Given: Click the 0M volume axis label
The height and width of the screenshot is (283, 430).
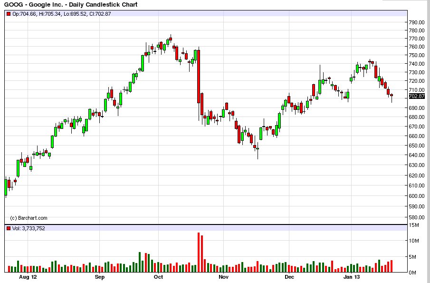Looking at the screenshot, I should [412, 273].
